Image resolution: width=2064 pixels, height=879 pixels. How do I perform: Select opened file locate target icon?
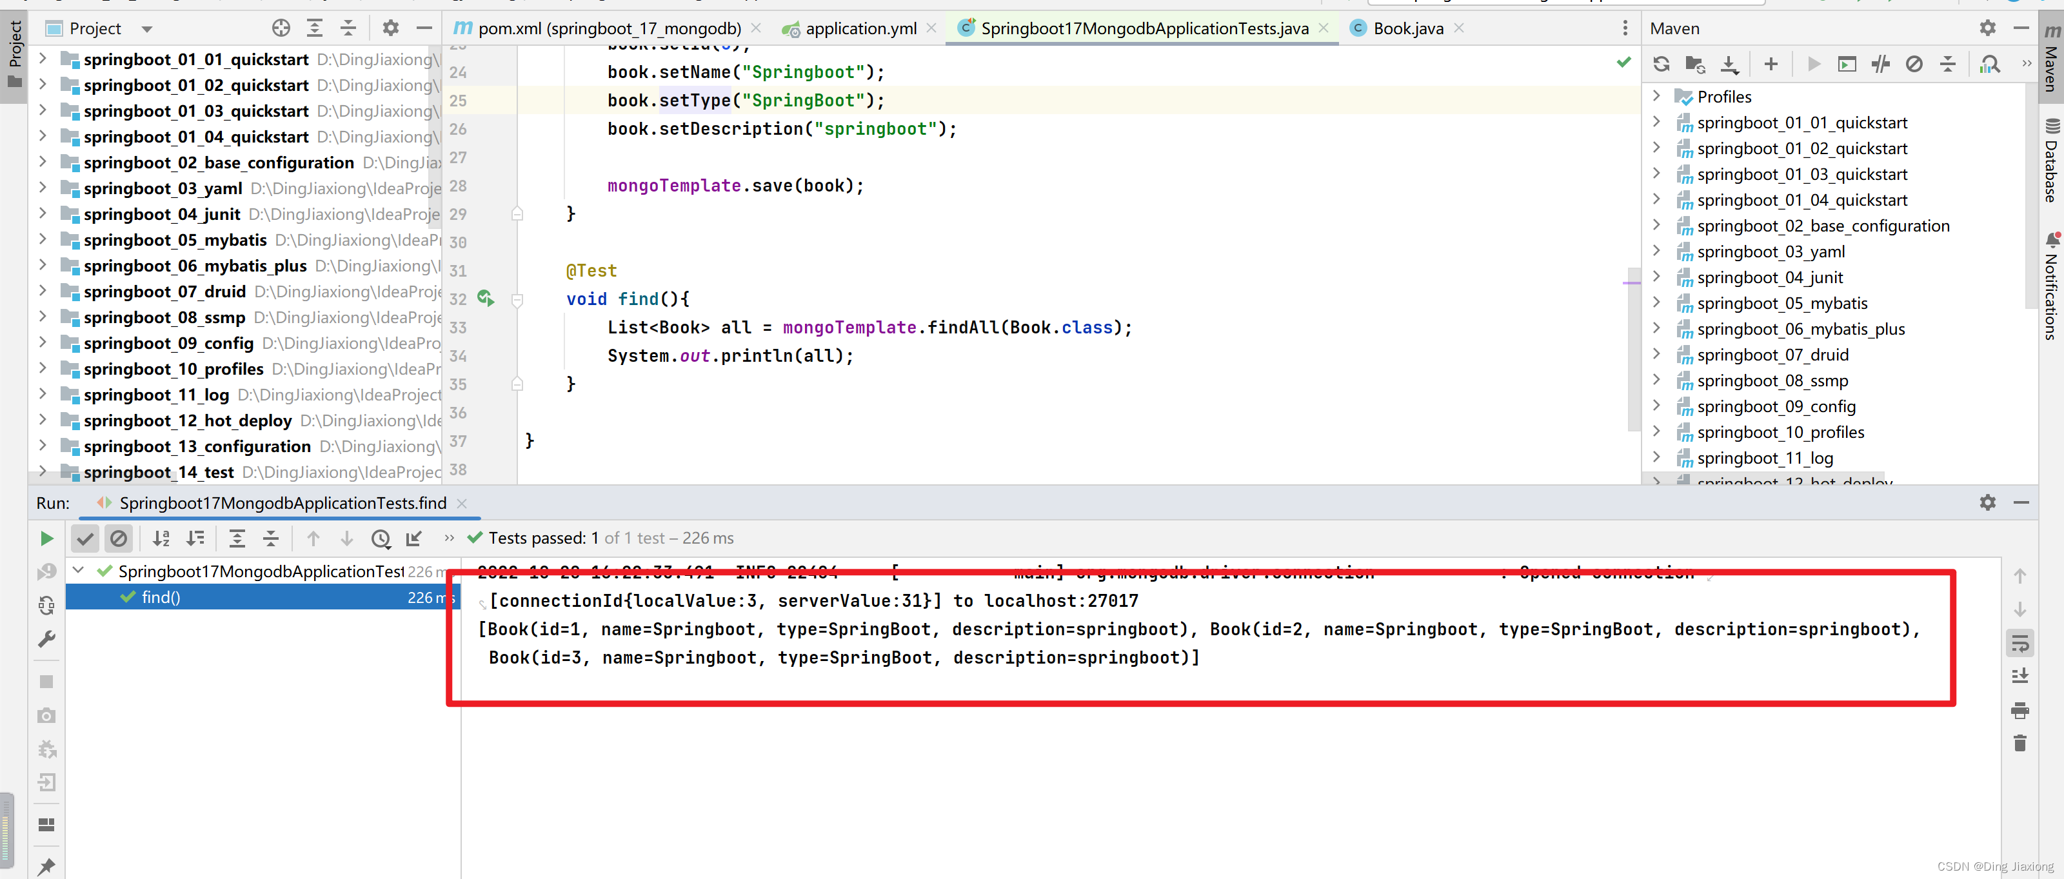click(x=281, y=29)
